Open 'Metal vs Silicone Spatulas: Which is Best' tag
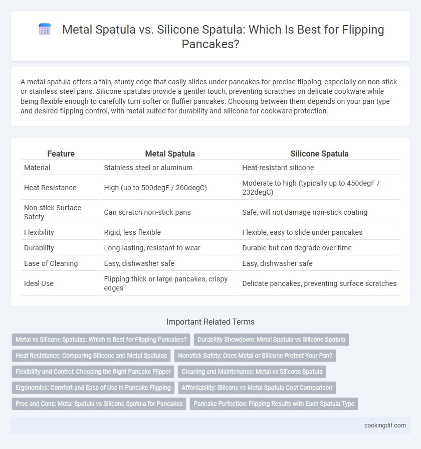 (x=101, y=340)
